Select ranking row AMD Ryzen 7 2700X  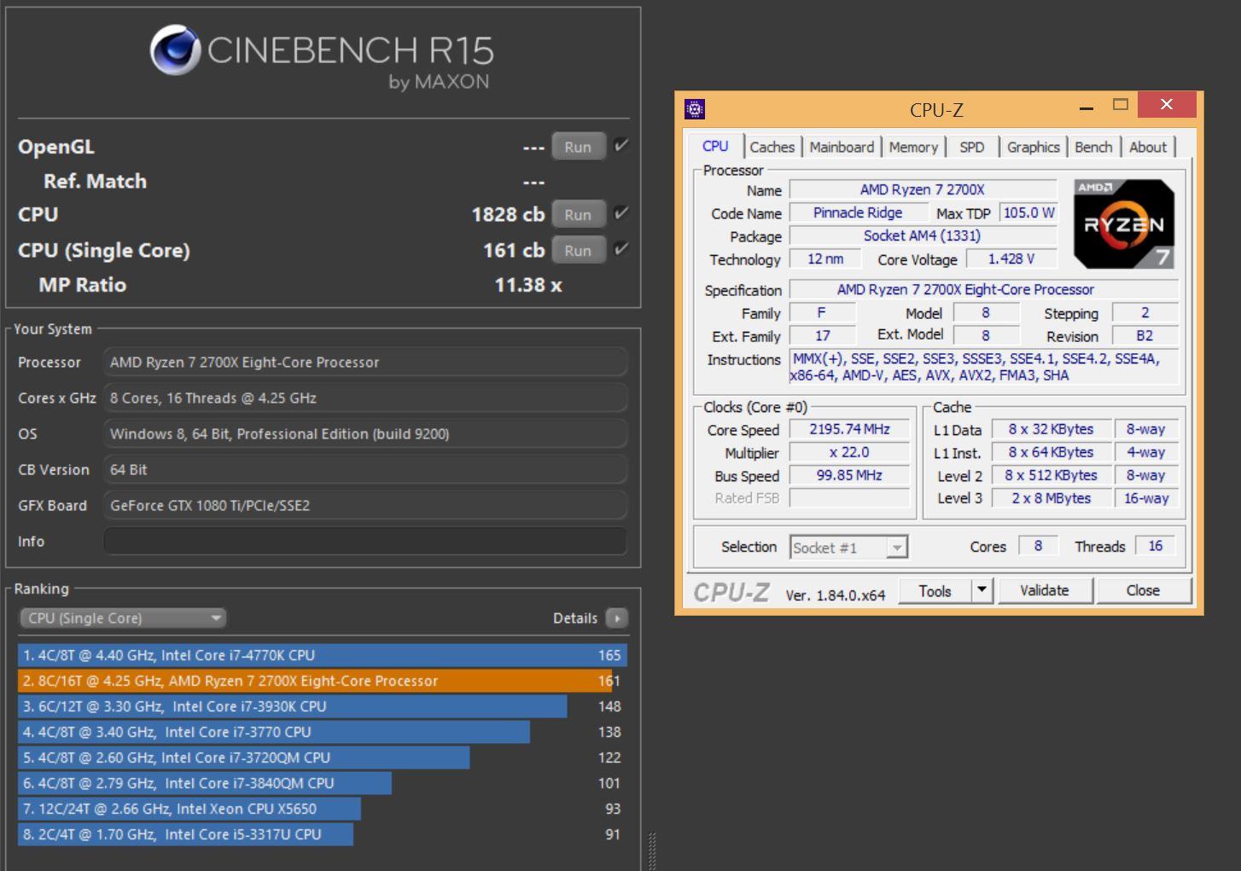(x=323, y=681)
